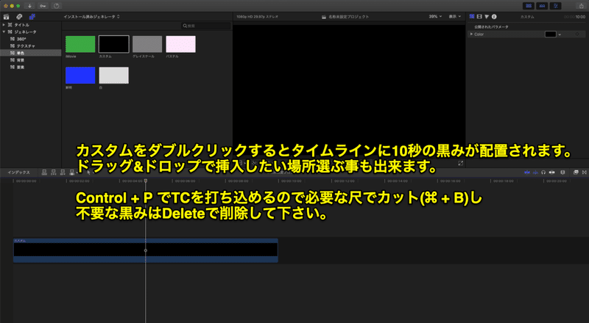Open the keyword editor key icon
589x323 pixels.
pos(43,6)
